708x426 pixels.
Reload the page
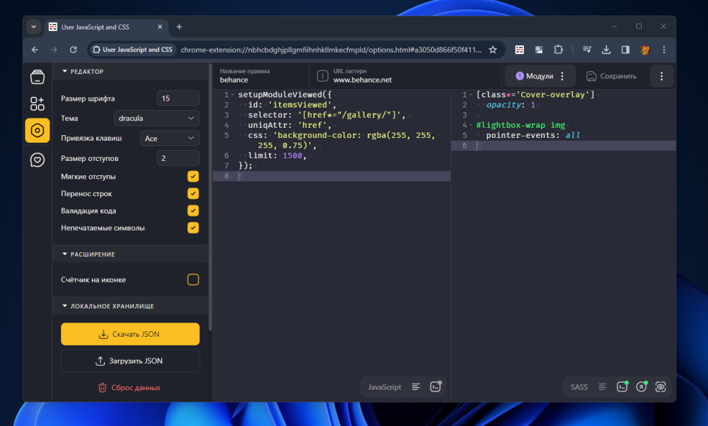click(x=73, y=49)
